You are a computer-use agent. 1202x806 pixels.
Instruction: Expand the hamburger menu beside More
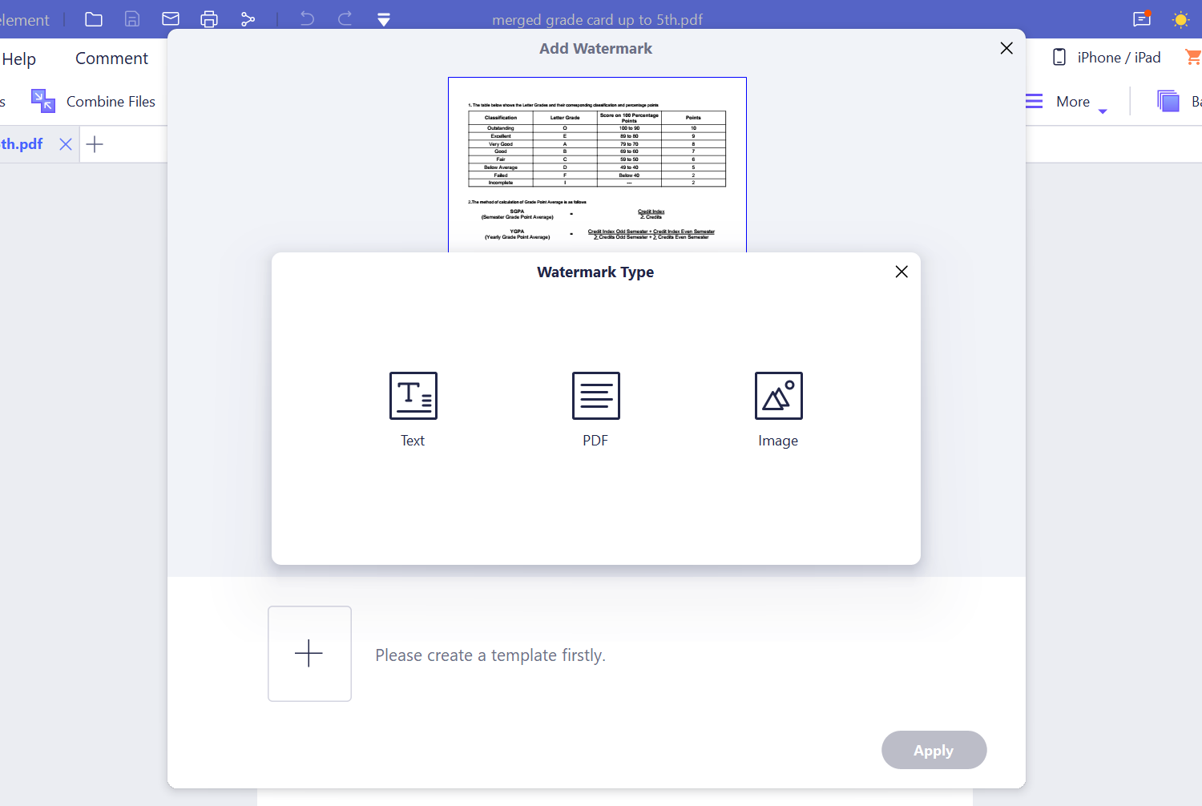[x=1033, y=101]
